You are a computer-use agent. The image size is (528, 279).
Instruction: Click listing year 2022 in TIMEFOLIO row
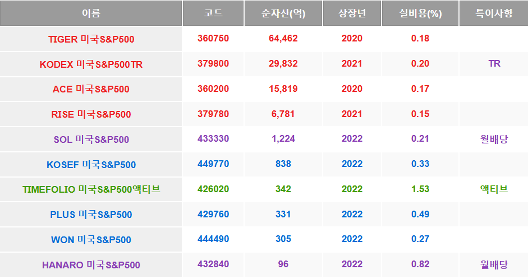pos(352,189)
